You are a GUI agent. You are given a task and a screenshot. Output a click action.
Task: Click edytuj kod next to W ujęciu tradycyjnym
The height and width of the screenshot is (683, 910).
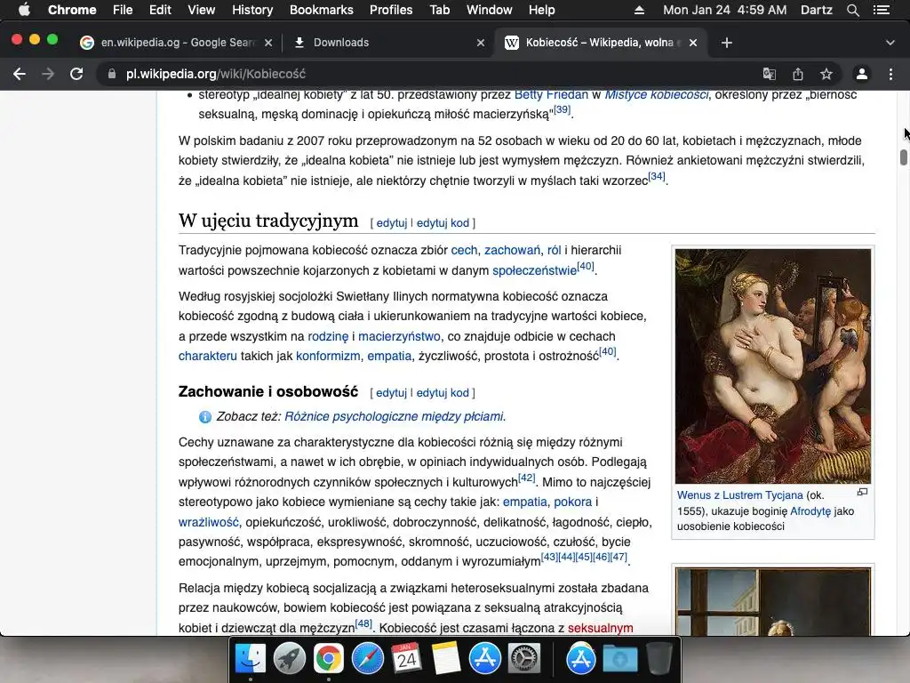click(x=443, y=223)
